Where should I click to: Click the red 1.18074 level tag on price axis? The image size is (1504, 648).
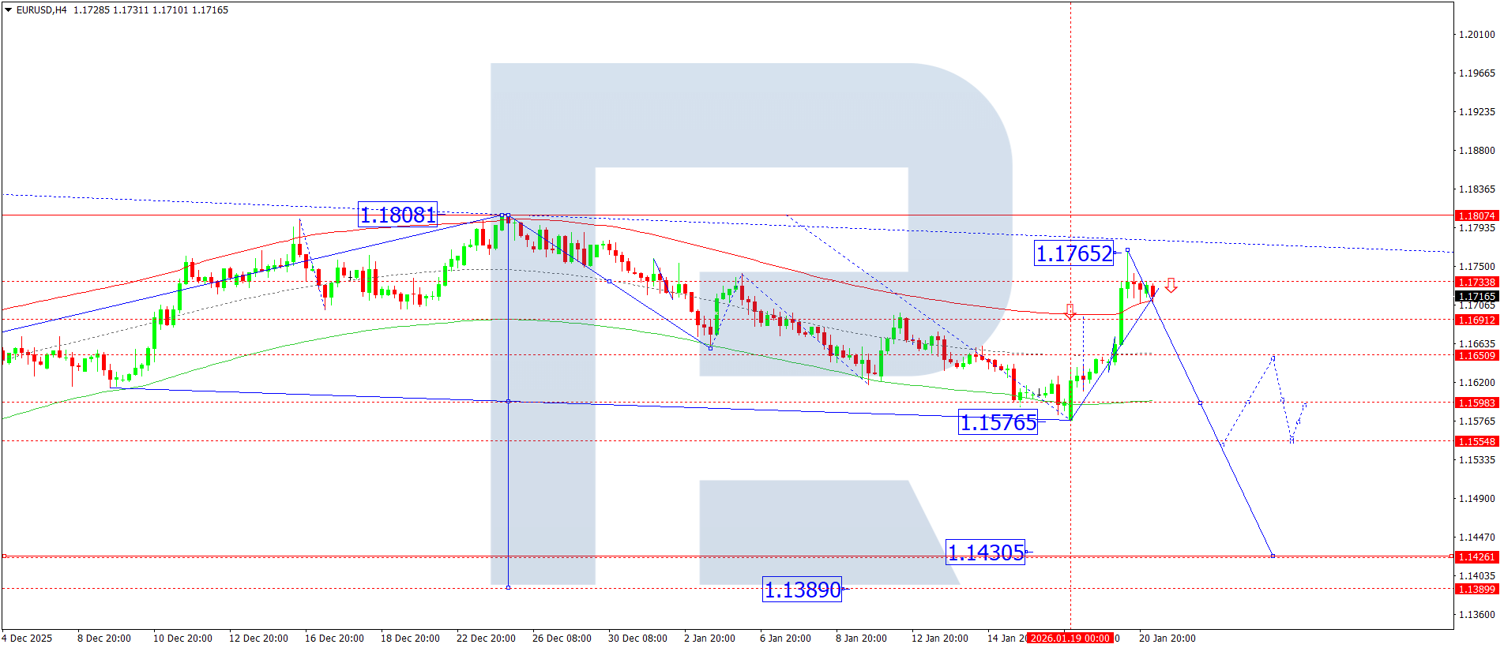1476,215
